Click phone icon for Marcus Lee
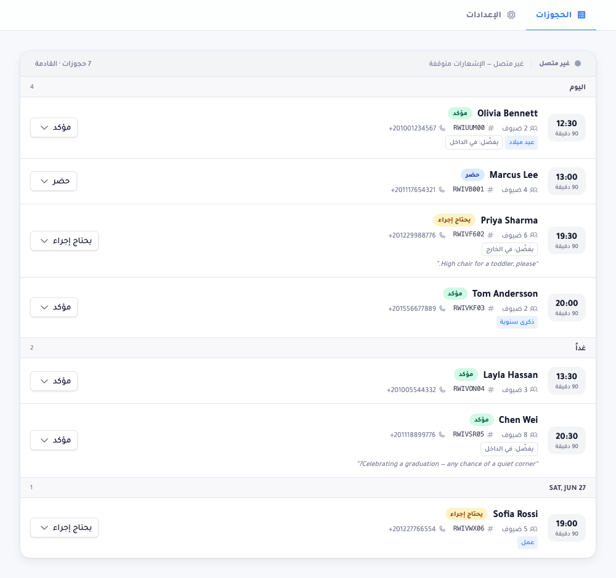This screenshot has height=578, width=616. coord(442,190)
